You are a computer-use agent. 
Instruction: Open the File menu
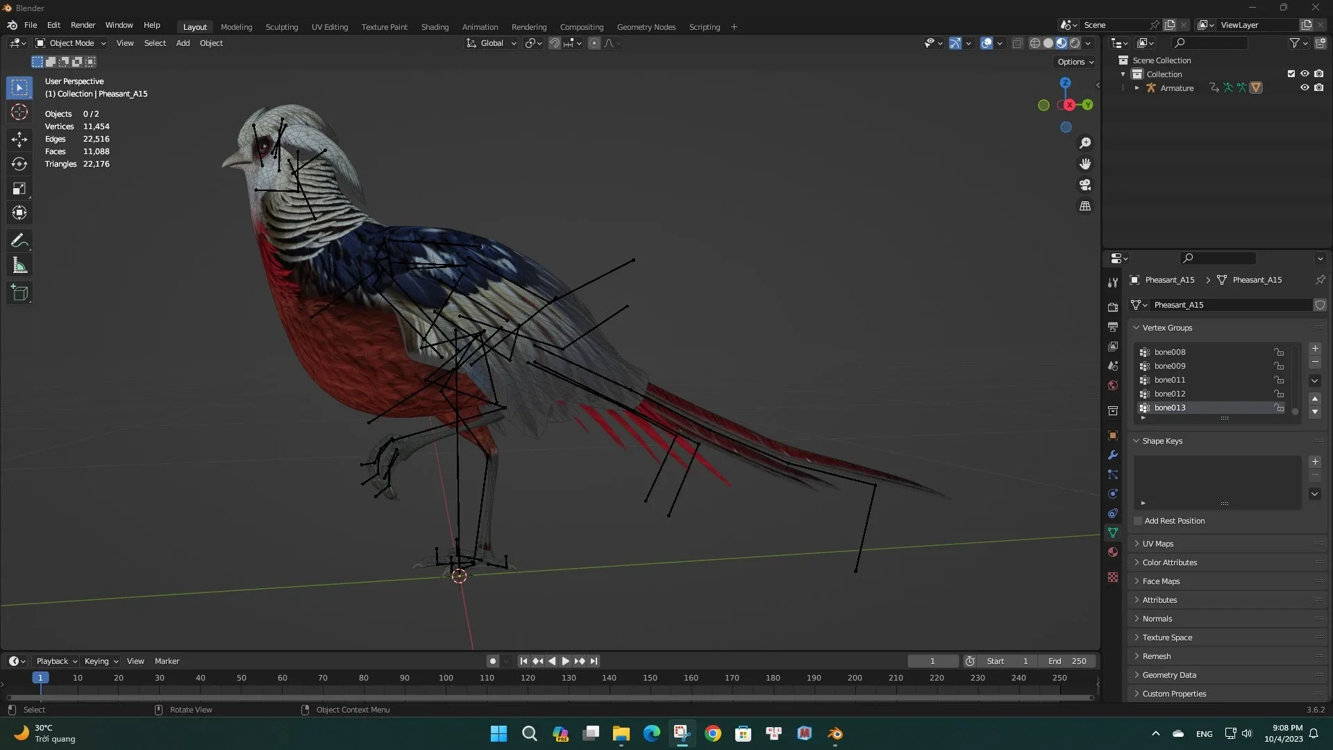pos(31,25)
